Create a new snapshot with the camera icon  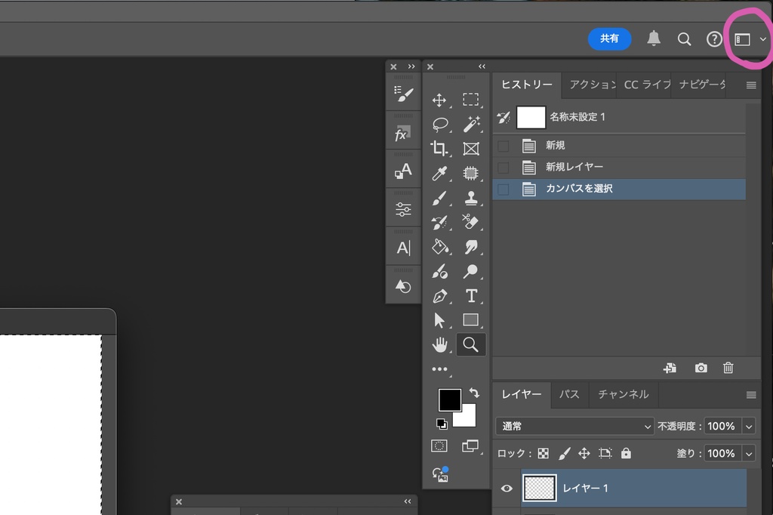tap(700, 368)
